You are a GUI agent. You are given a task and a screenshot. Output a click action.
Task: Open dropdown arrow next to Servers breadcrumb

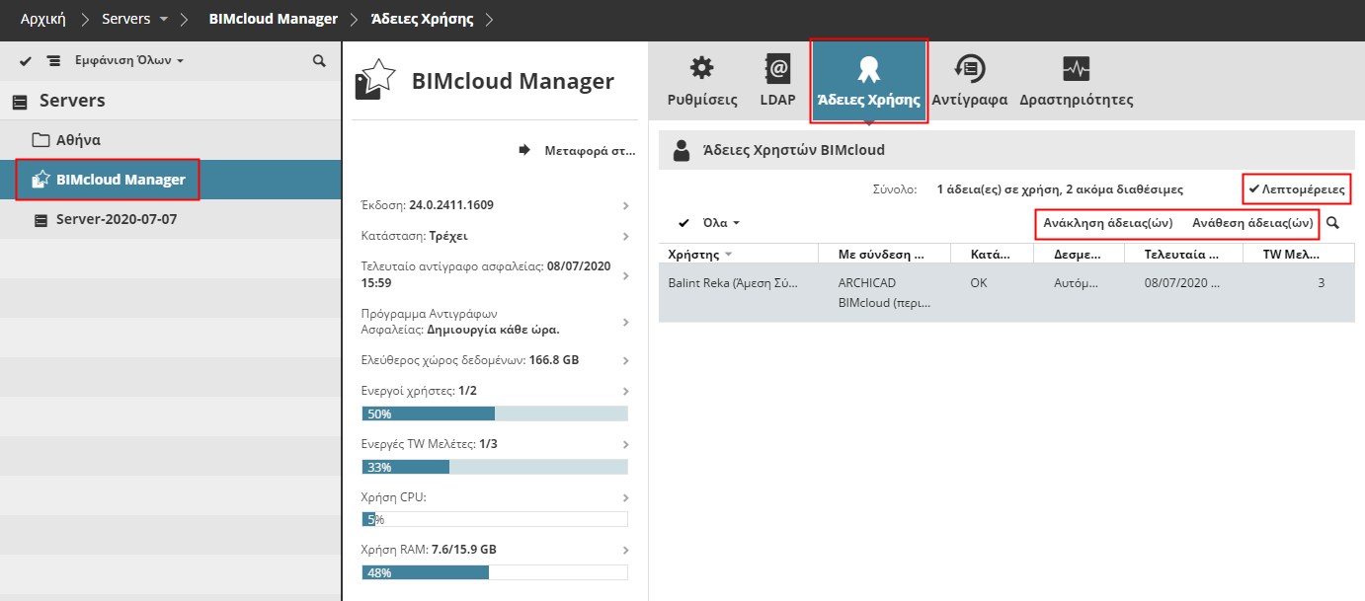pyautogui.click(x=164, y=20)
